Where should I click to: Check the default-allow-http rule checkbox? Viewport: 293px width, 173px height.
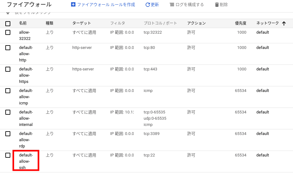tap(8, 48)
